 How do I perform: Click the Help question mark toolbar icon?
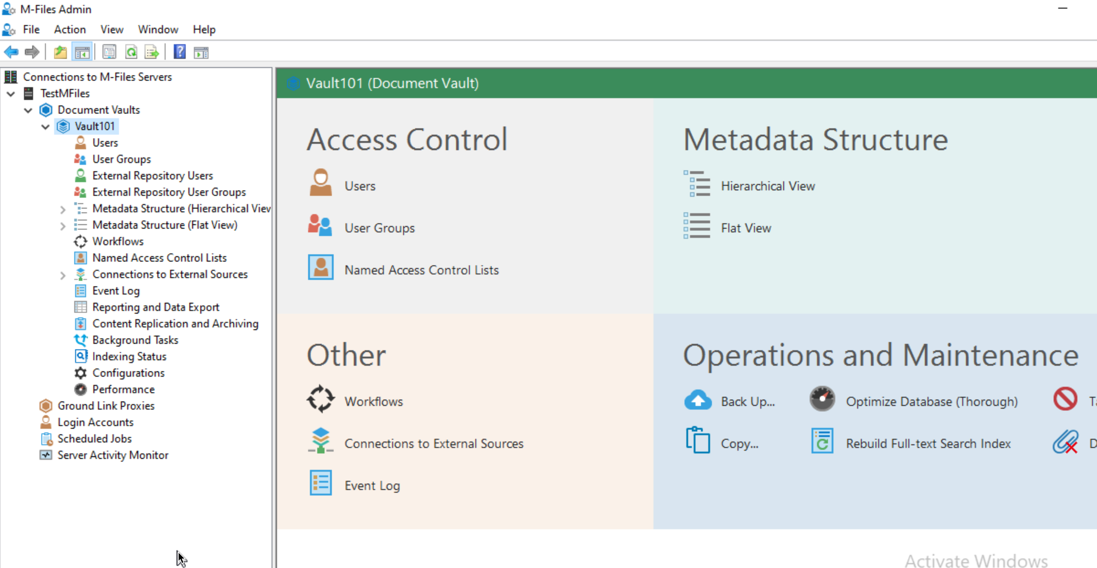[180, 52]
